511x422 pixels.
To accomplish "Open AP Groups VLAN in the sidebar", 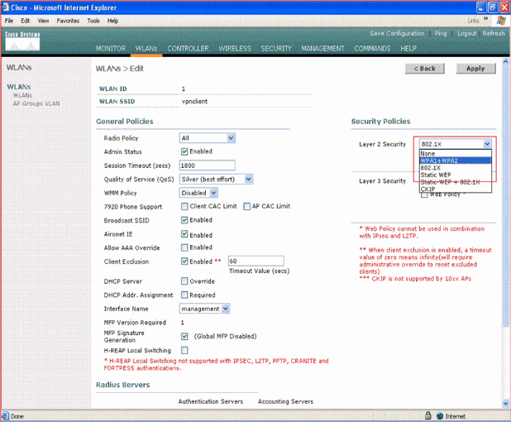I will click(36, 103).
